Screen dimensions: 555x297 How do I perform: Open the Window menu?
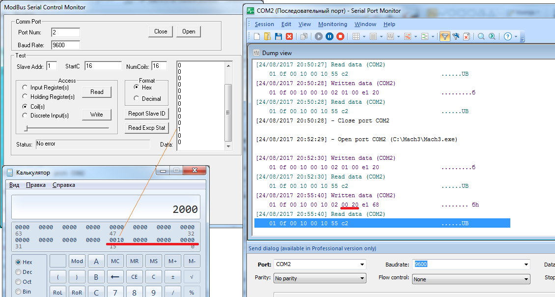pyautogui.click(x=365, y=24)
